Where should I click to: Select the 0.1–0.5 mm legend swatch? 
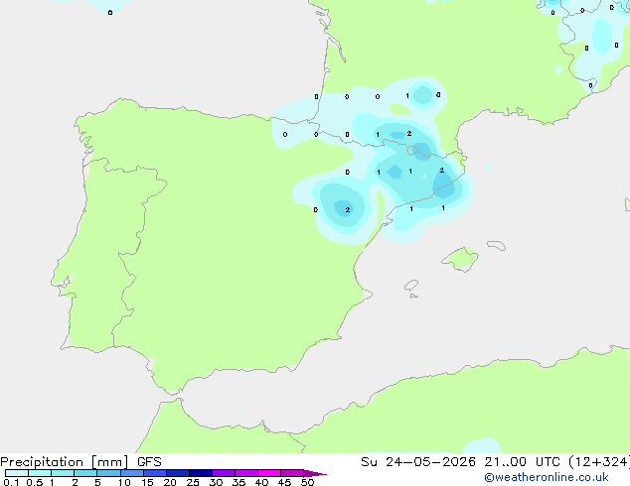coord(17,473)
